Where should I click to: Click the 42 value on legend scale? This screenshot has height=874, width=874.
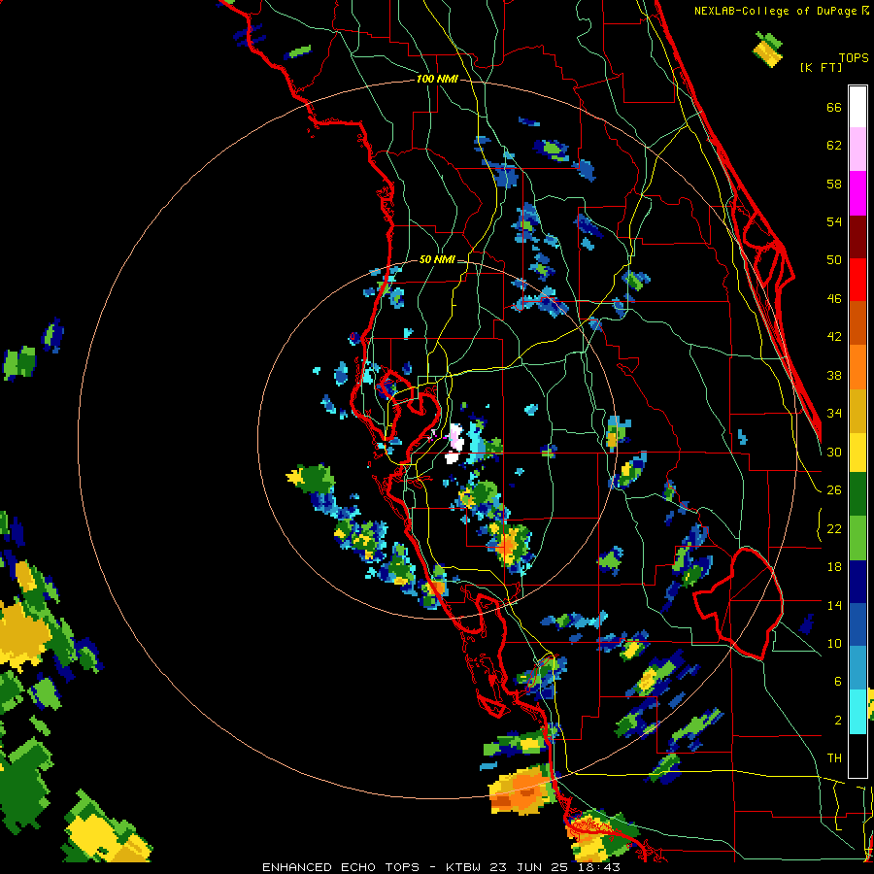point(834,337)
